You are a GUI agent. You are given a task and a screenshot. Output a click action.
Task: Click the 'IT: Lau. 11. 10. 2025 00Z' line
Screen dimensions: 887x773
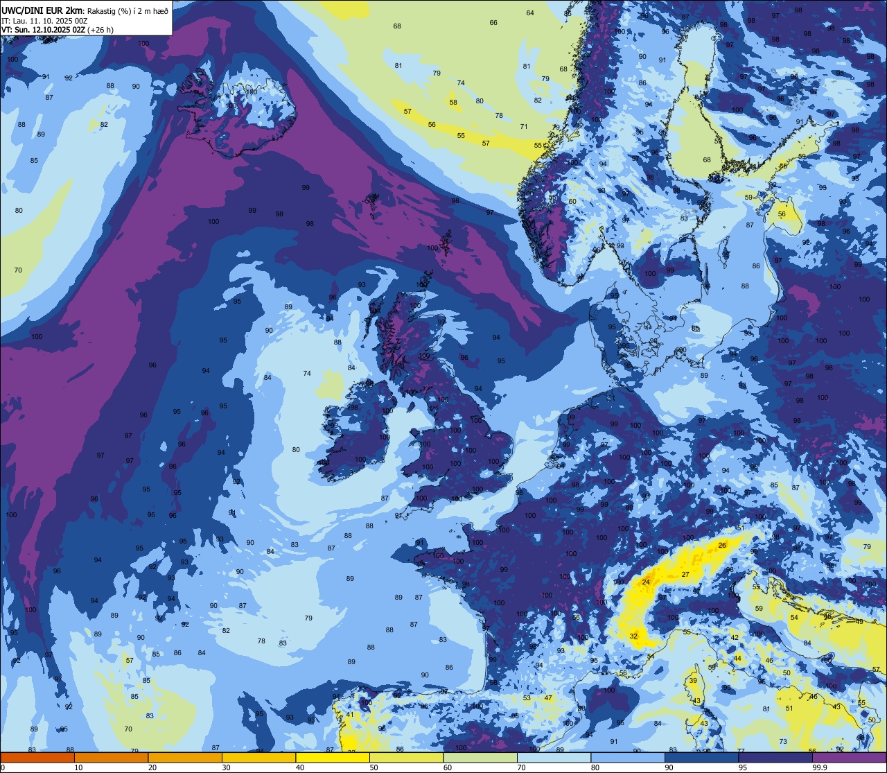coord(44,21)
